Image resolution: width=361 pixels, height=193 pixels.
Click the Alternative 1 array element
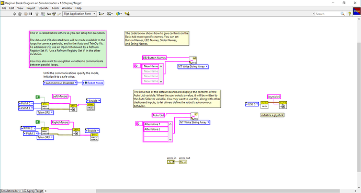point(156,124)
